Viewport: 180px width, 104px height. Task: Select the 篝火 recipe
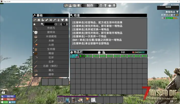pos(51,70)
